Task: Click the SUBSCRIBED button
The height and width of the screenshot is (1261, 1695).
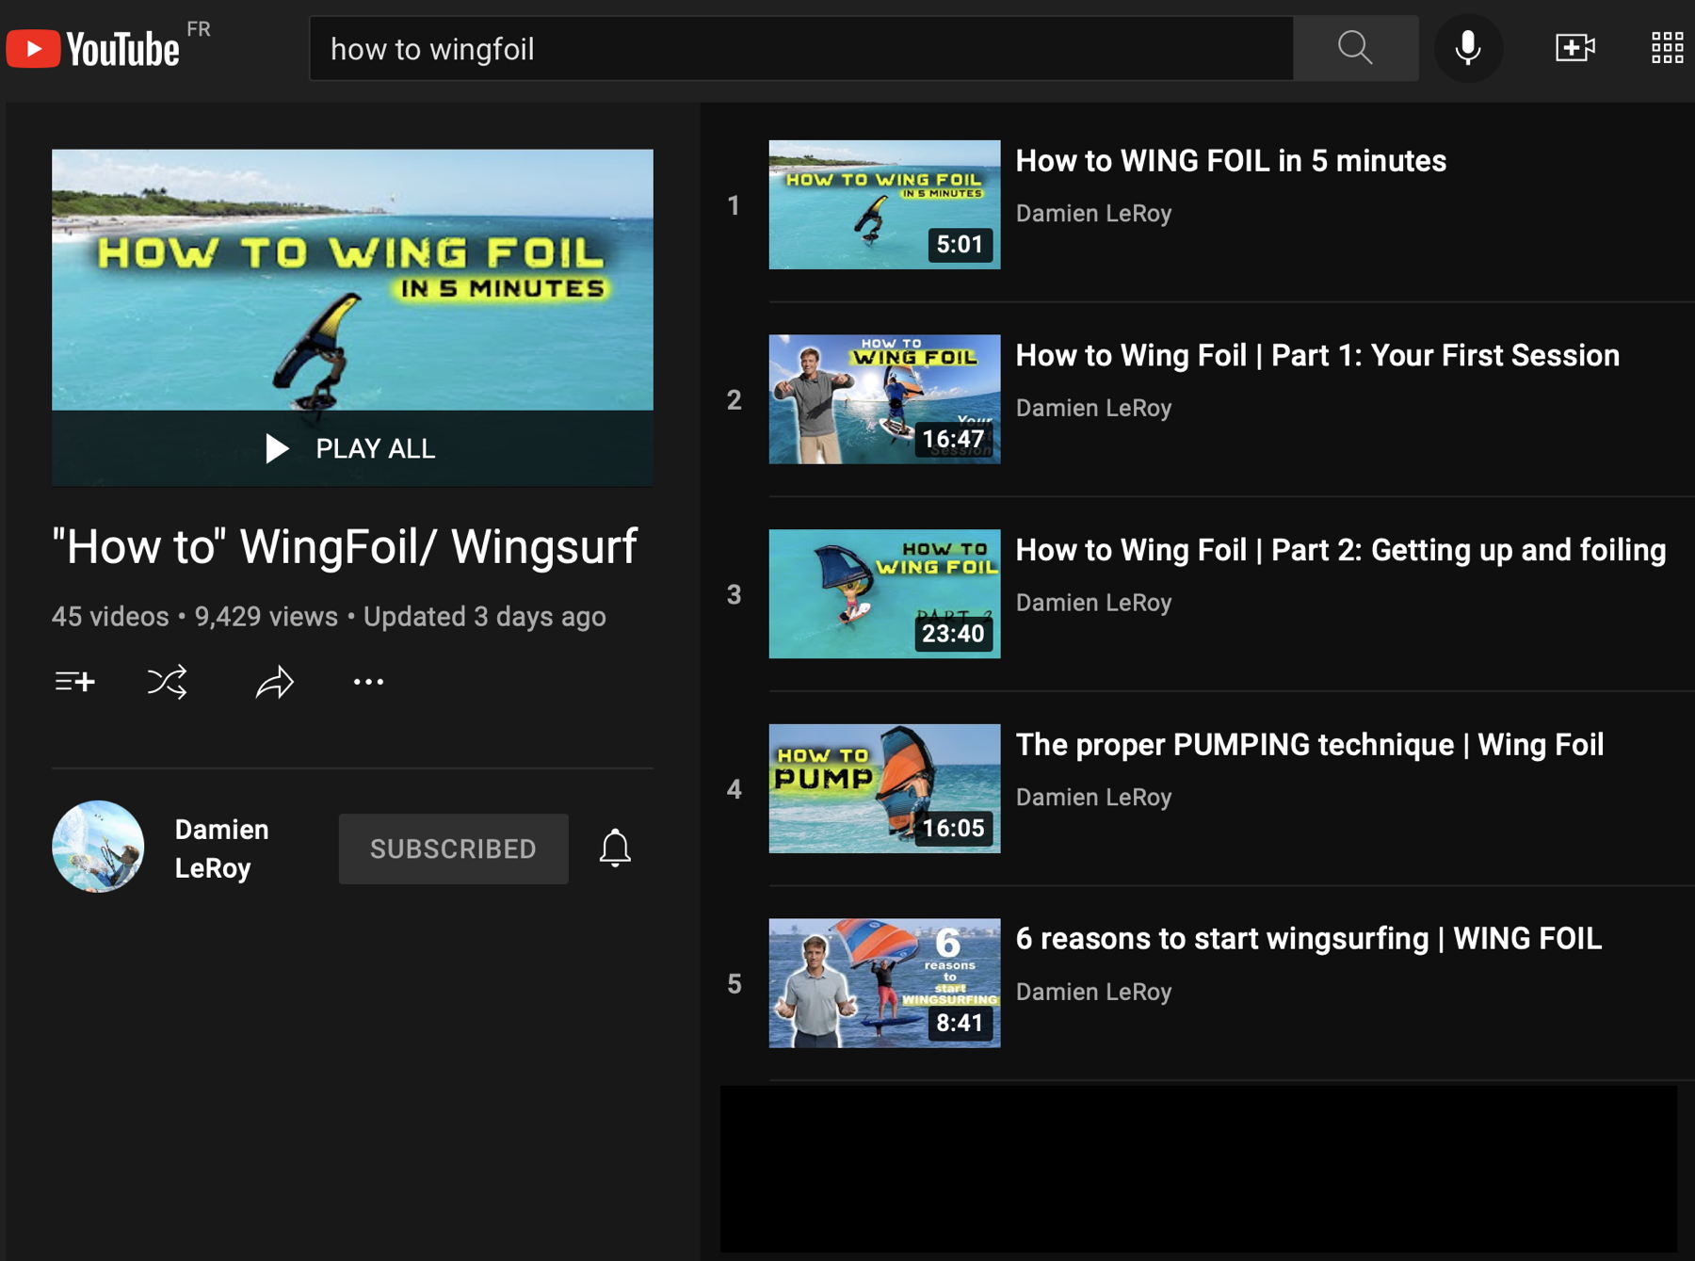Action: [x=453, y=849]
